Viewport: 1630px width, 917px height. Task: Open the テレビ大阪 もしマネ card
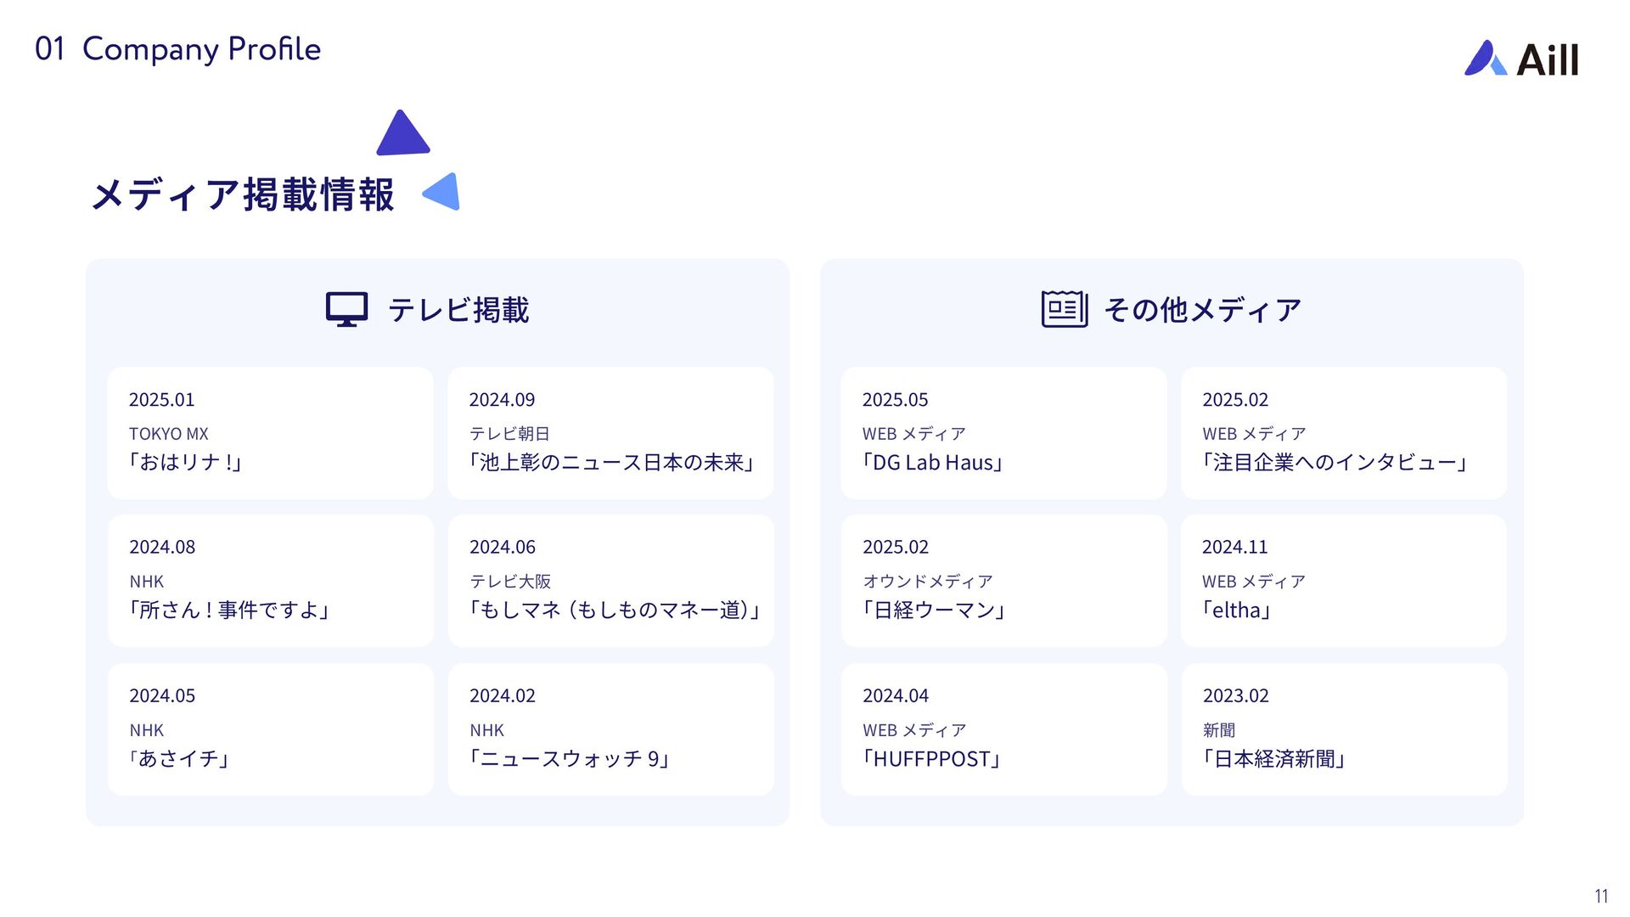610,581
